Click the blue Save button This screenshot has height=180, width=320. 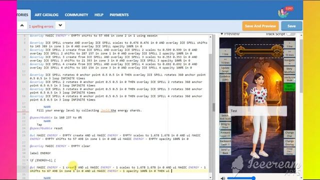(x=291, y=26)
